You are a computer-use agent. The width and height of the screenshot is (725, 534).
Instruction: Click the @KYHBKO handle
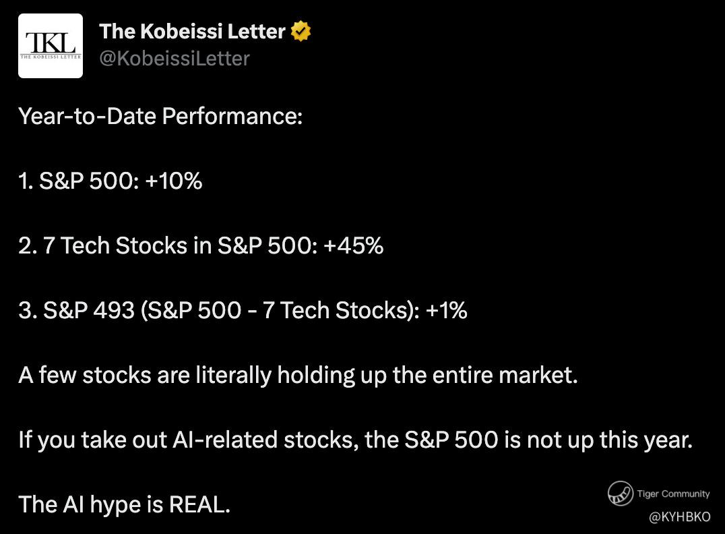click(679, 517)
